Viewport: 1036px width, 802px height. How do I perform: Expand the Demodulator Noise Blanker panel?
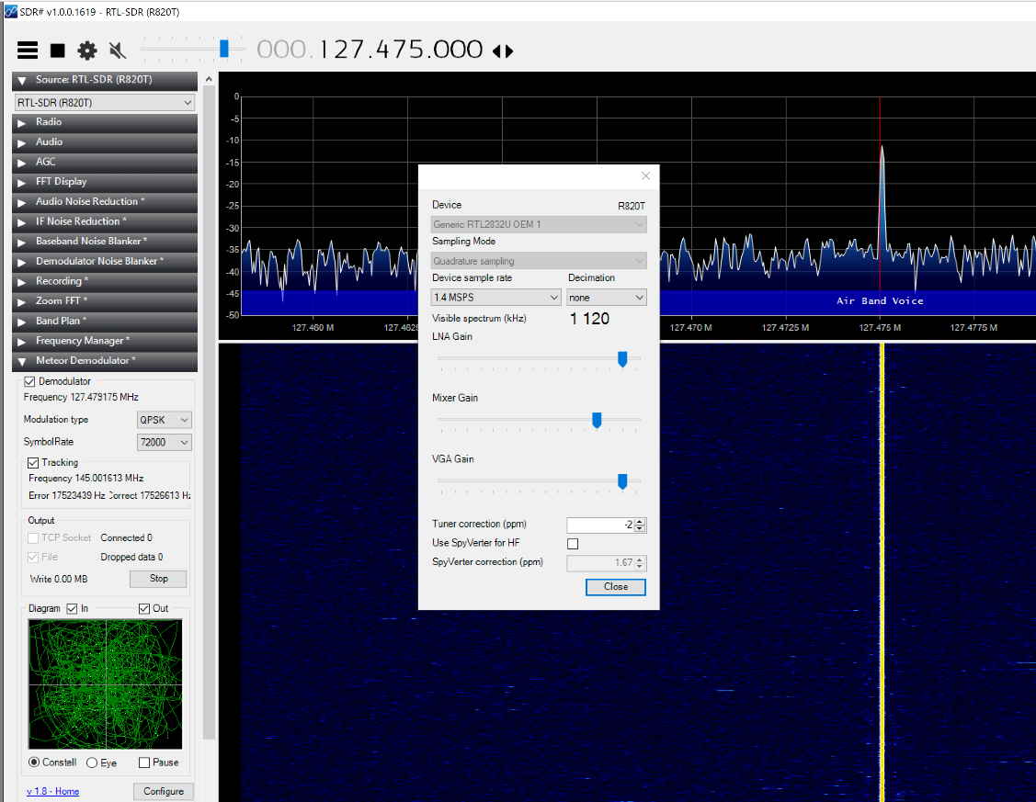pos(105,262)
